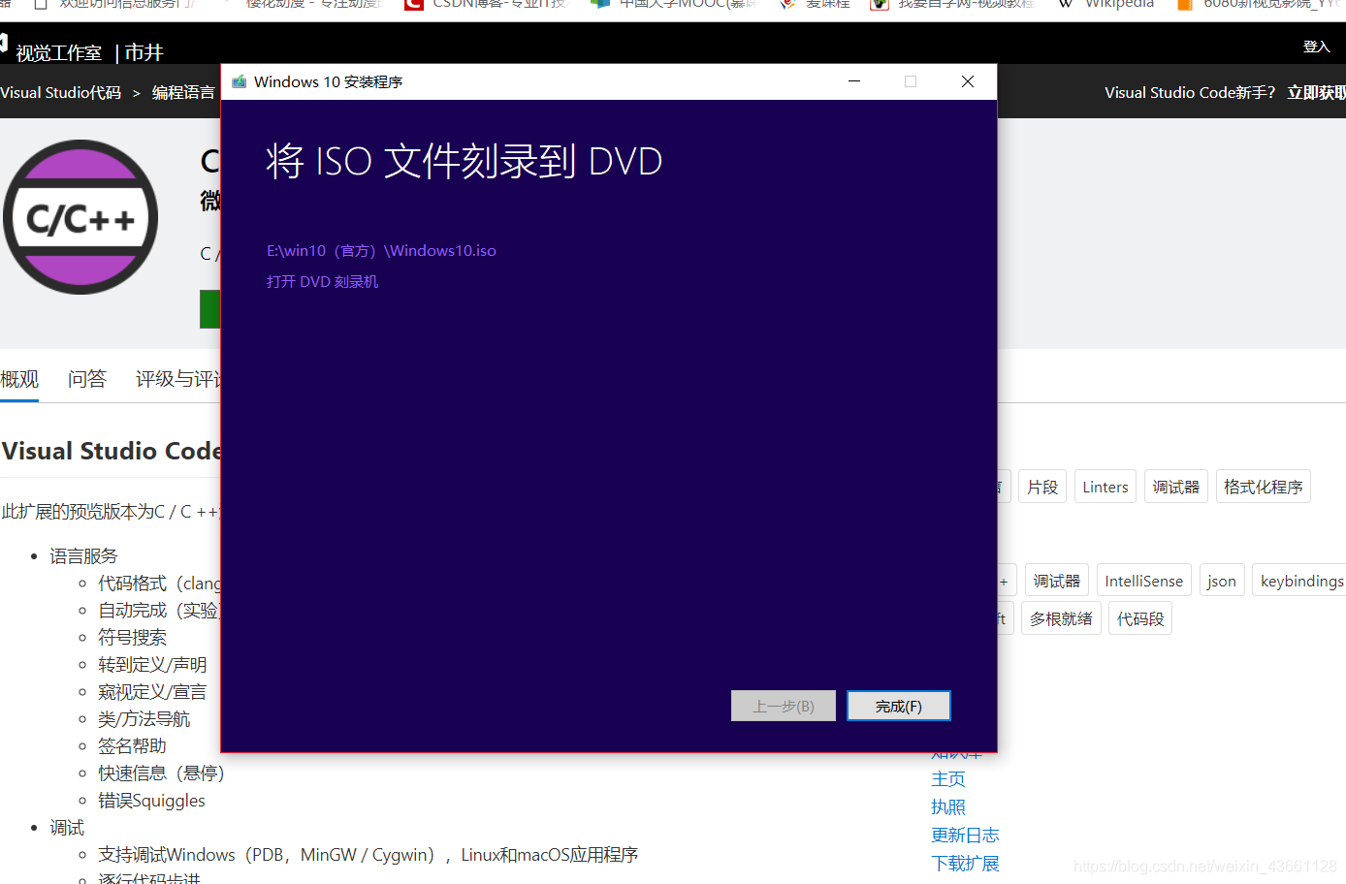Click the CSDN博客 bookmark in the browser bar

486,4
